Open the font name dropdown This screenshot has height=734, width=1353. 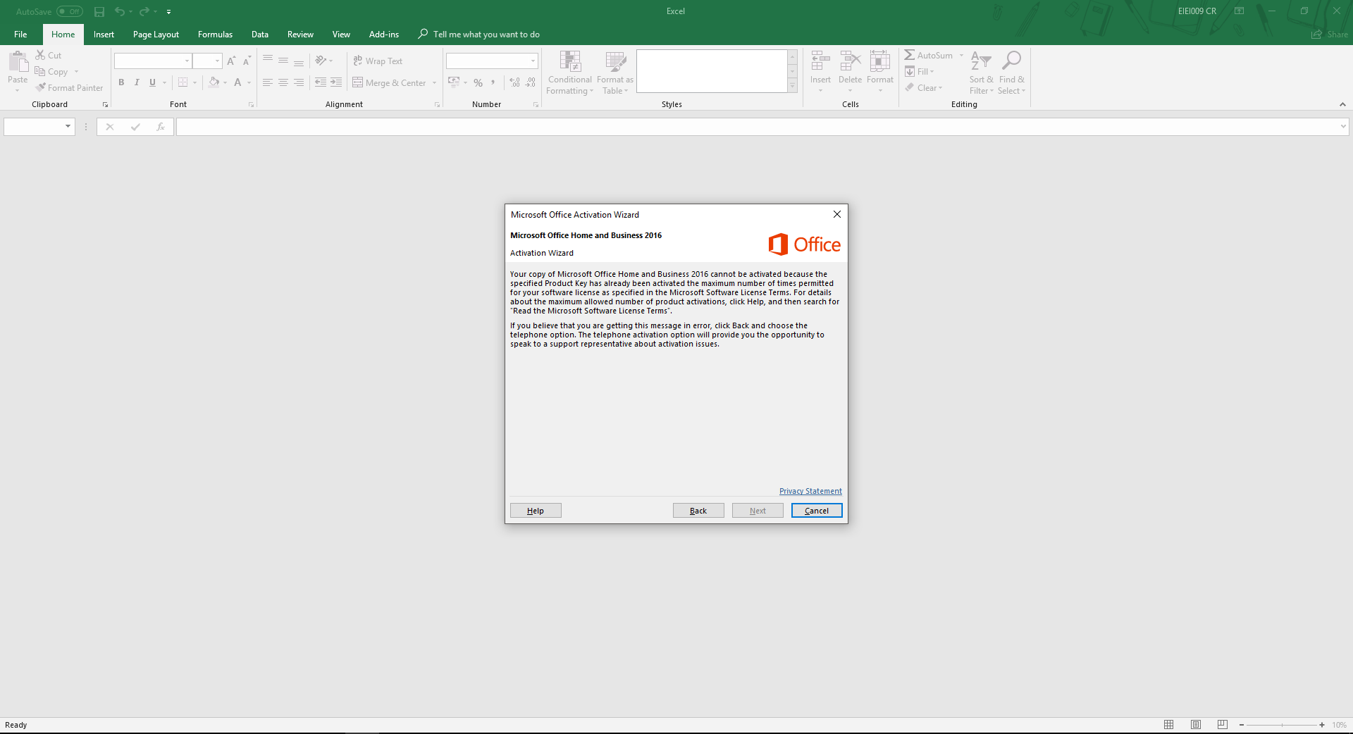click(x=187, y=61)
